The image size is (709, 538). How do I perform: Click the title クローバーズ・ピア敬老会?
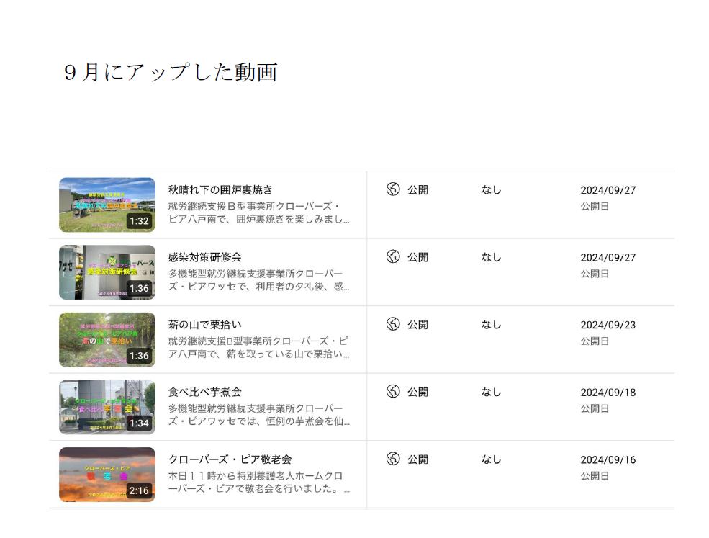point(230,459)
